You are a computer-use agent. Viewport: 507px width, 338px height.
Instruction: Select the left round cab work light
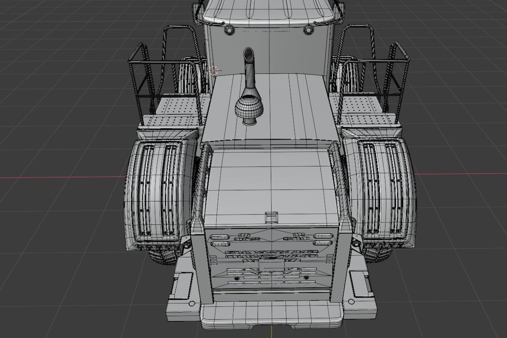pos(229,29)
